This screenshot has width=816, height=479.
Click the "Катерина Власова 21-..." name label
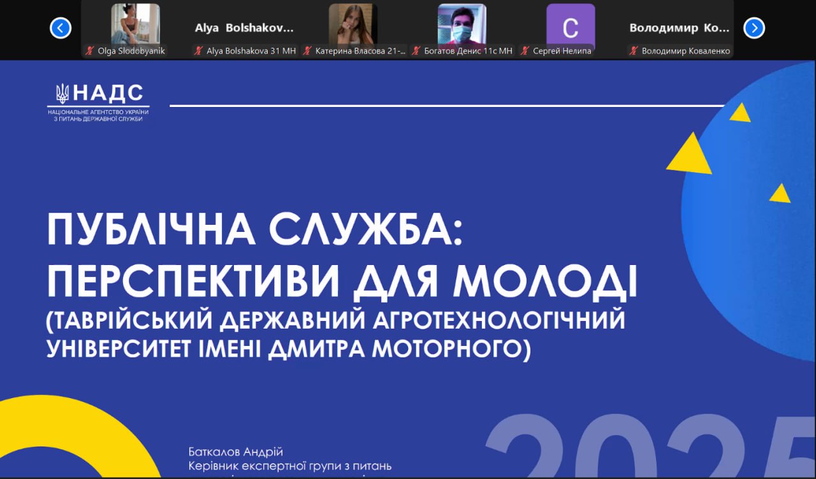click(x=360, y=51)
